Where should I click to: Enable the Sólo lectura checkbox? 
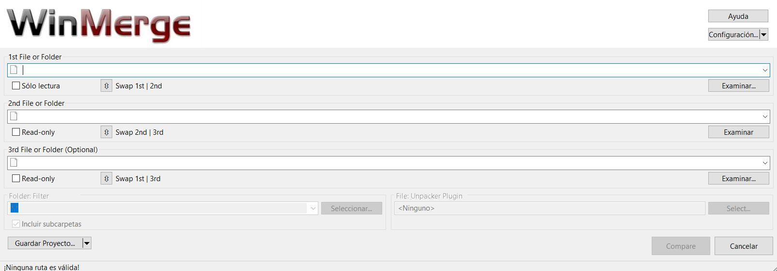16,86
